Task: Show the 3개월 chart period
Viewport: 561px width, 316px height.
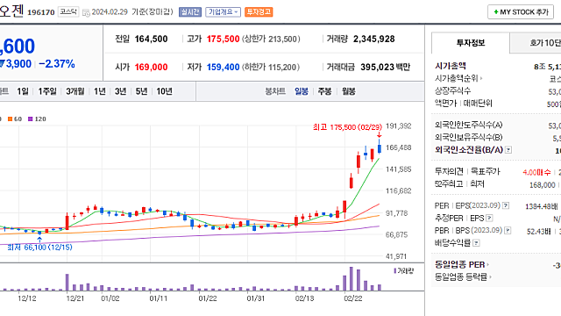Action: [75, 91]
